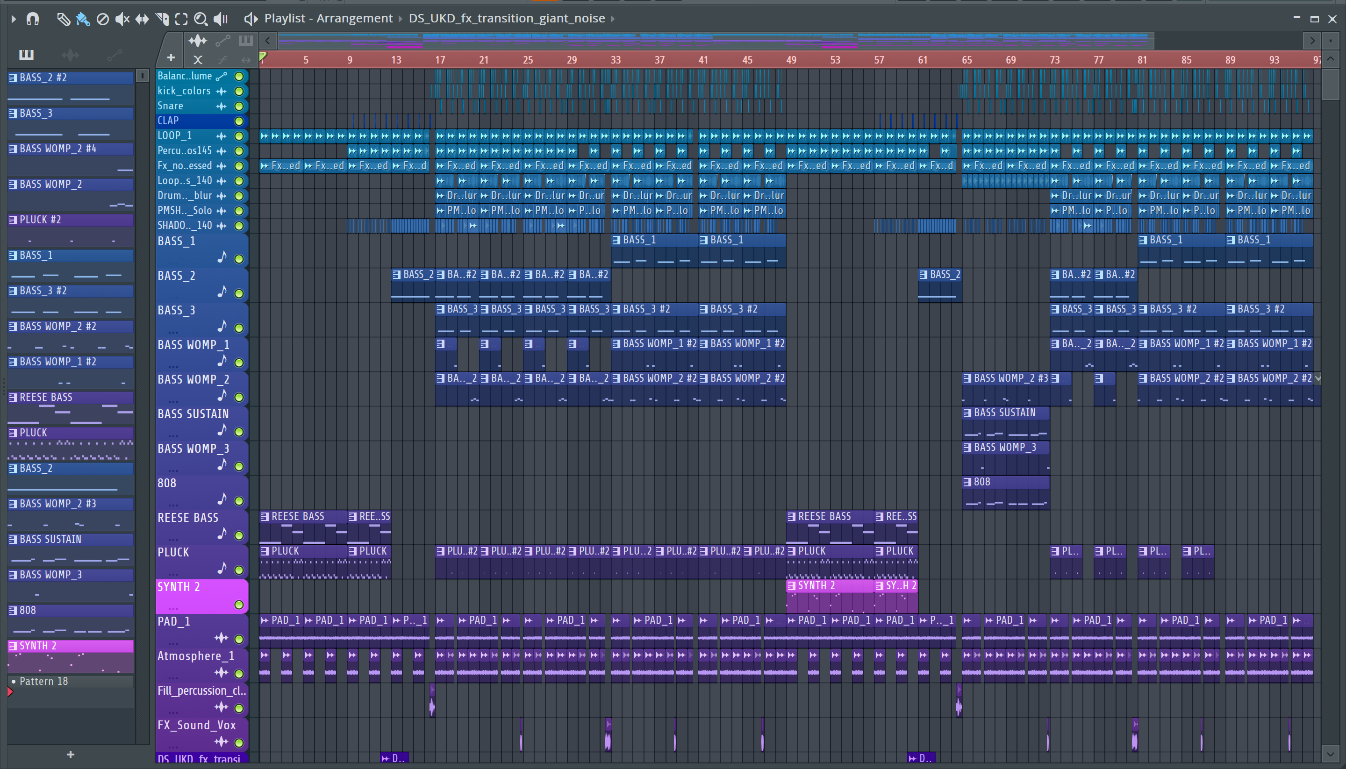
Task: Click bar 17 on the timeline ruler
Action: (x=440, y=60)
